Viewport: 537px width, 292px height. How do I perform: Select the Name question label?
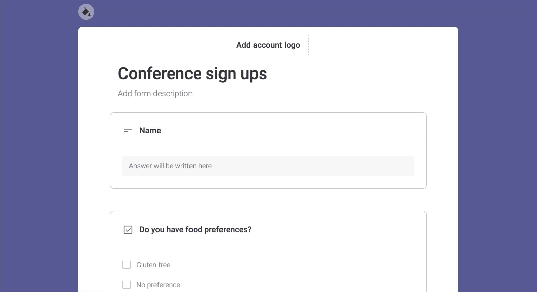150,131
